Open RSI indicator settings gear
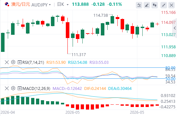This screenshot has width=177, height=116. [x=13, y=62]
